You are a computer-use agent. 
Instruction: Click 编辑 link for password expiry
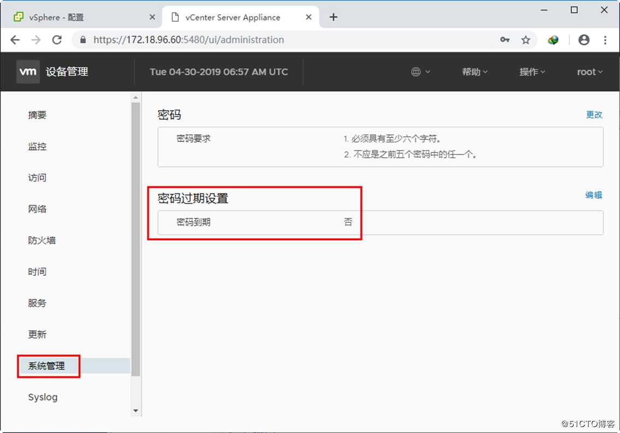pyautogui.click(x=594, y=195)
